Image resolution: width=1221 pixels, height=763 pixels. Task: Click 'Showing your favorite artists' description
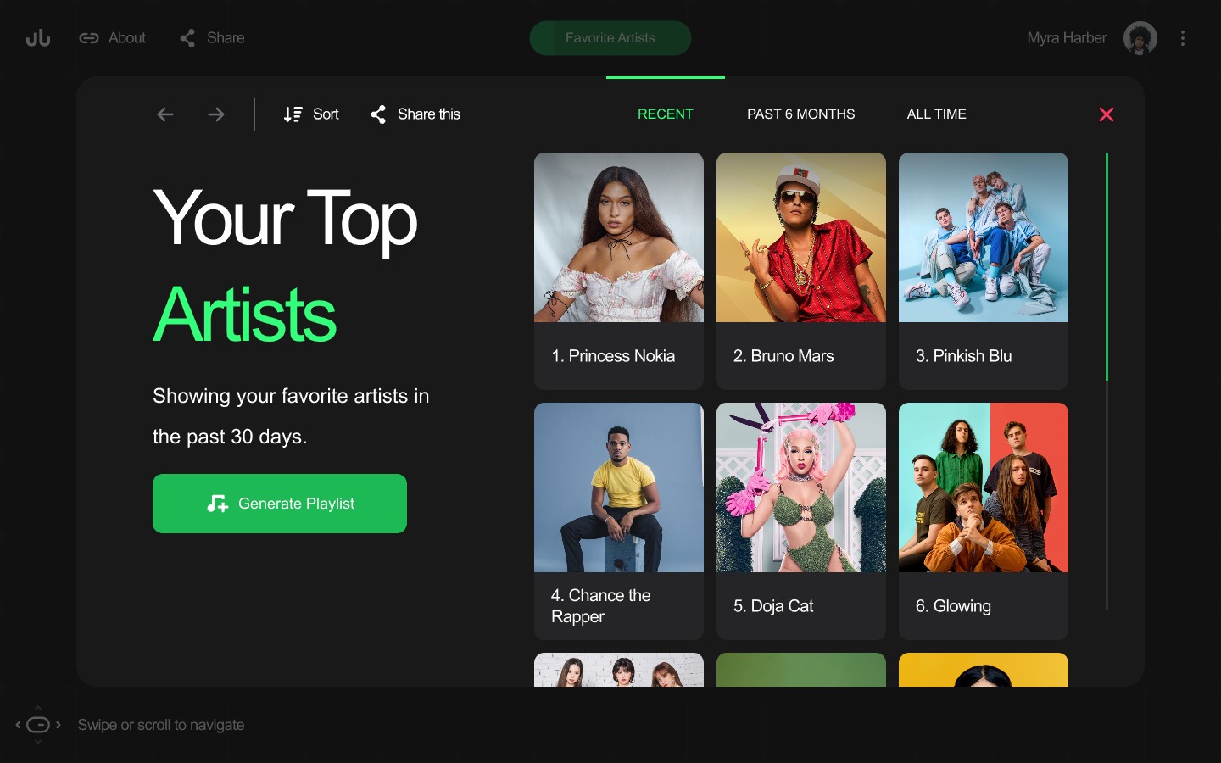(x=291, y=416)
